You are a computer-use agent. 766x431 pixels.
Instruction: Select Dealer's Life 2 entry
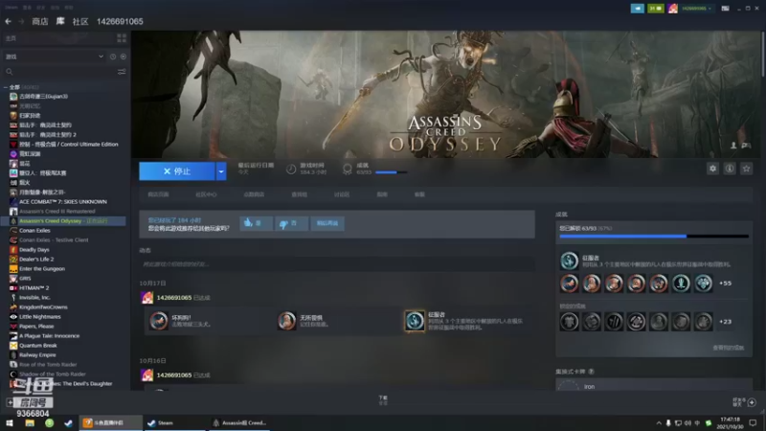tap(36, 259)
